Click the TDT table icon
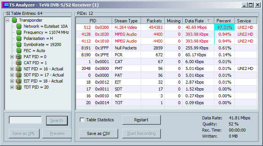Screen dimensions: 263x146 [18, 87]
